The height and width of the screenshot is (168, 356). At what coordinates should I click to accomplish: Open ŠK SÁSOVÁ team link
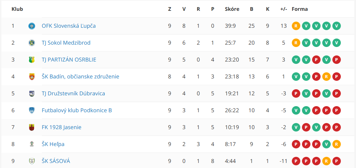56,161
